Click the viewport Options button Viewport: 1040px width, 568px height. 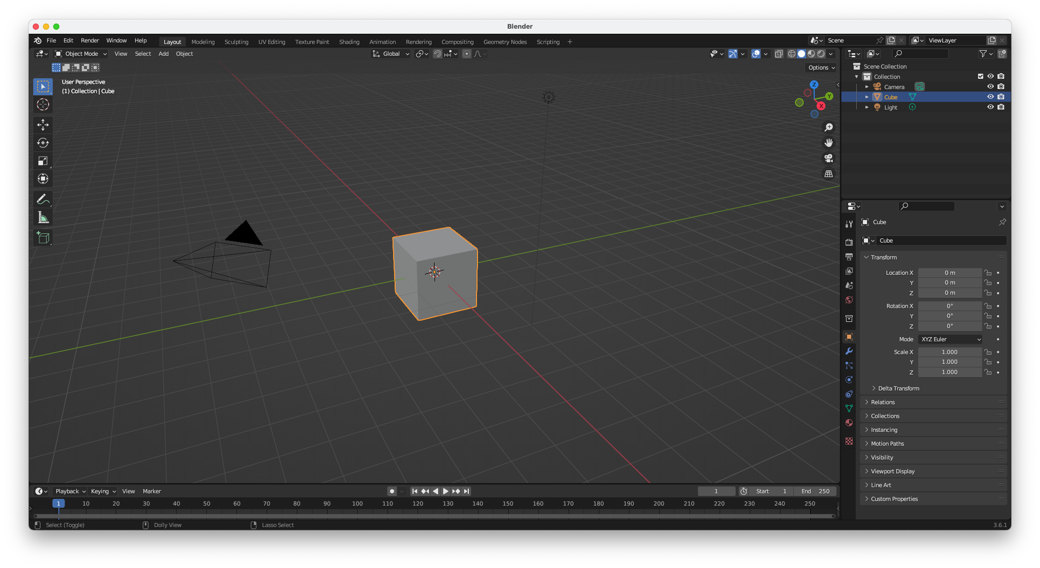pos(821,68)
